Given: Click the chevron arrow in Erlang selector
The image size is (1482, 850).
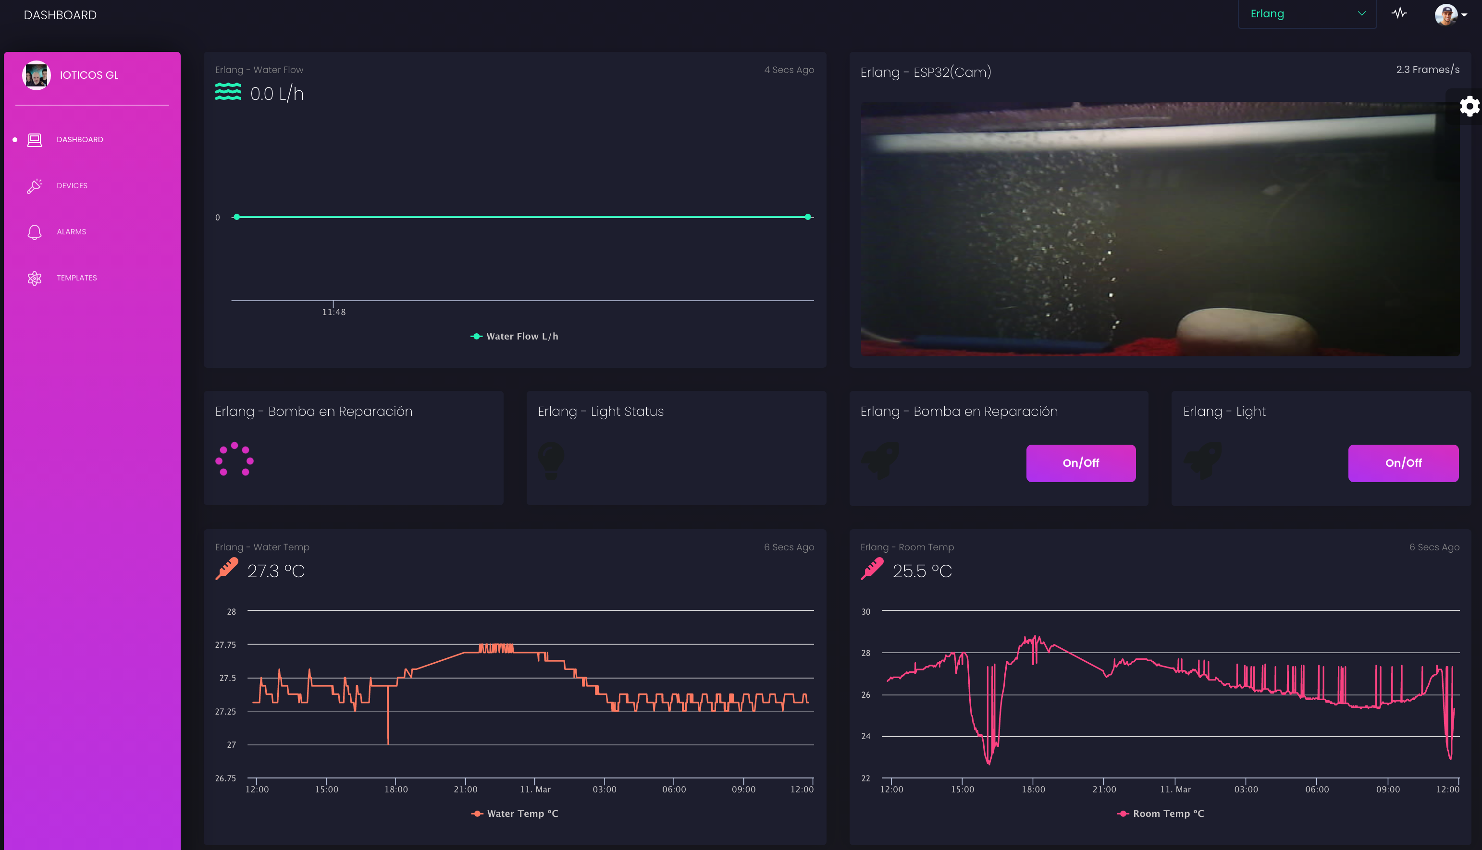Looking at the screenshot, I should click(1362, 13).
